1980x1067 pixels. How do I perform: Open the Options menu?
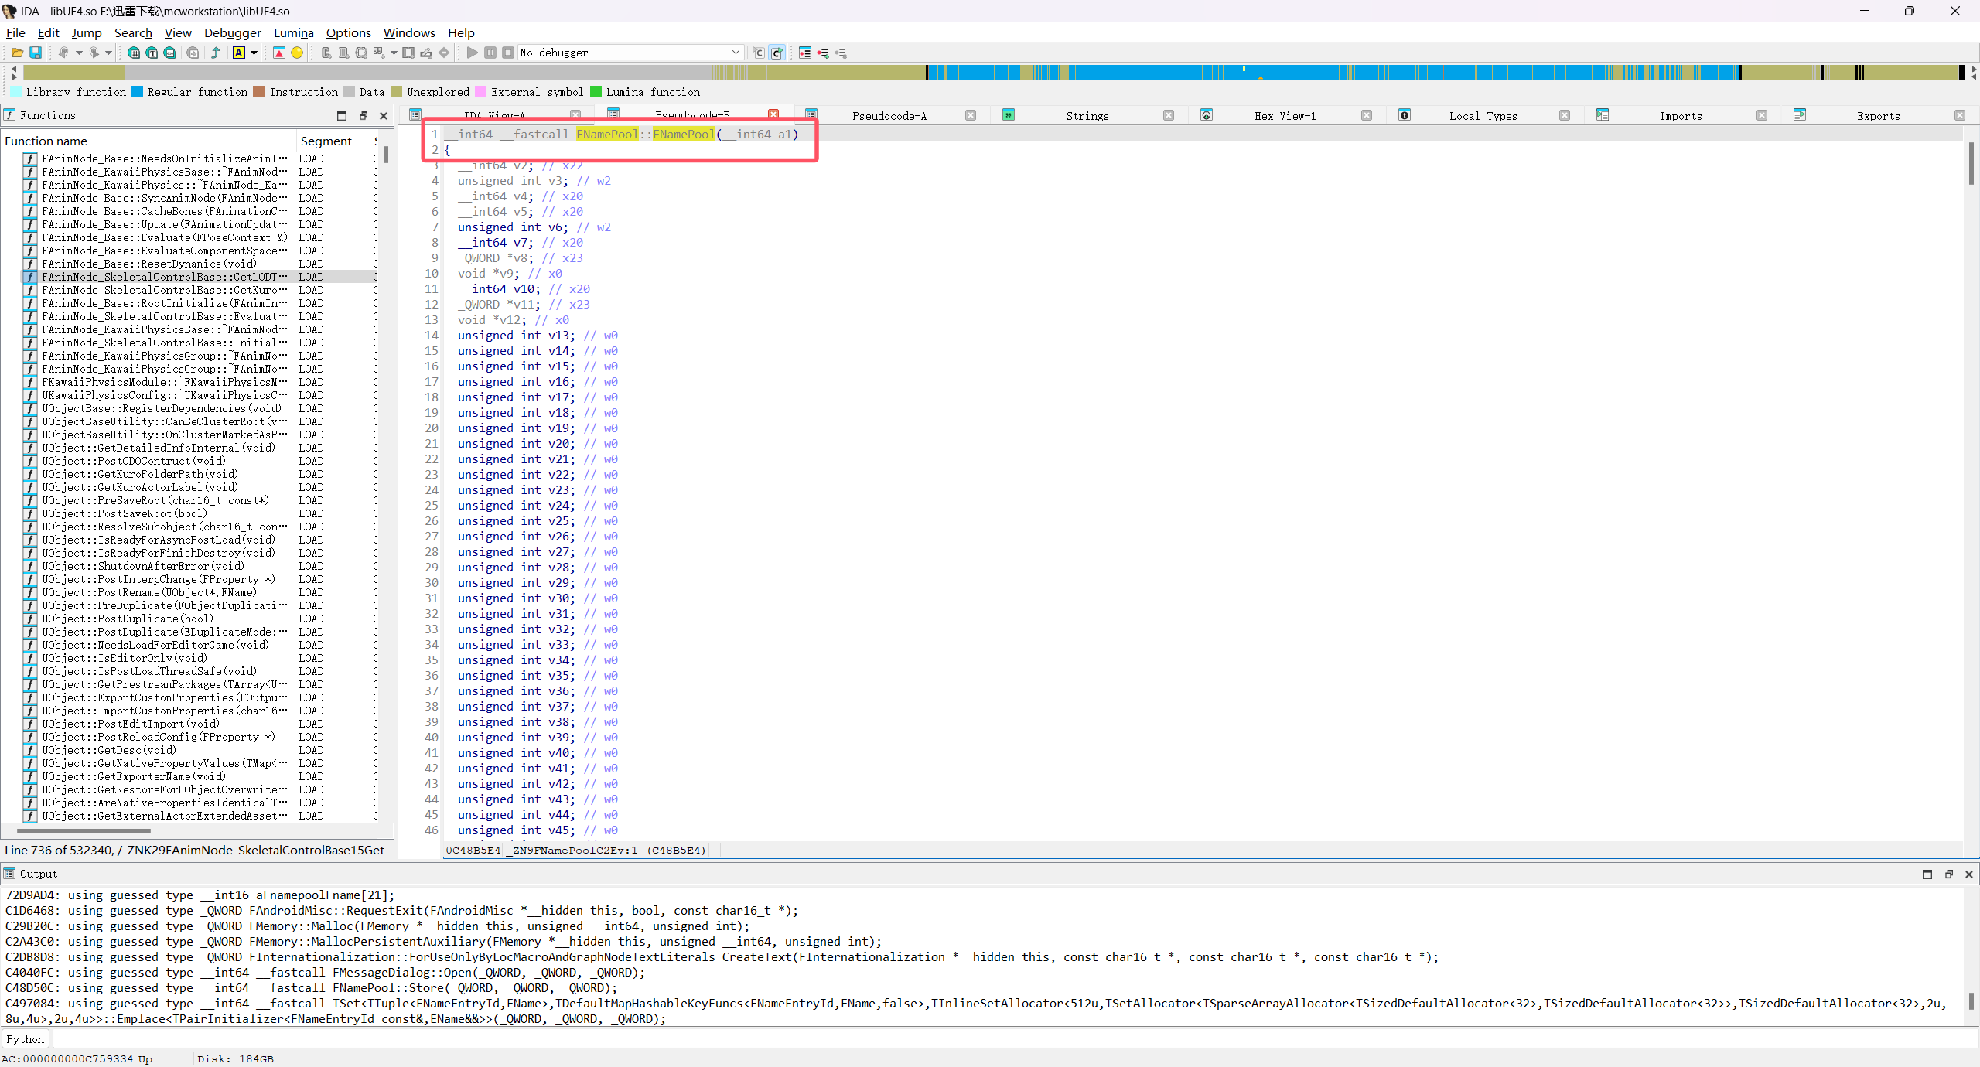tap(348, 32)
